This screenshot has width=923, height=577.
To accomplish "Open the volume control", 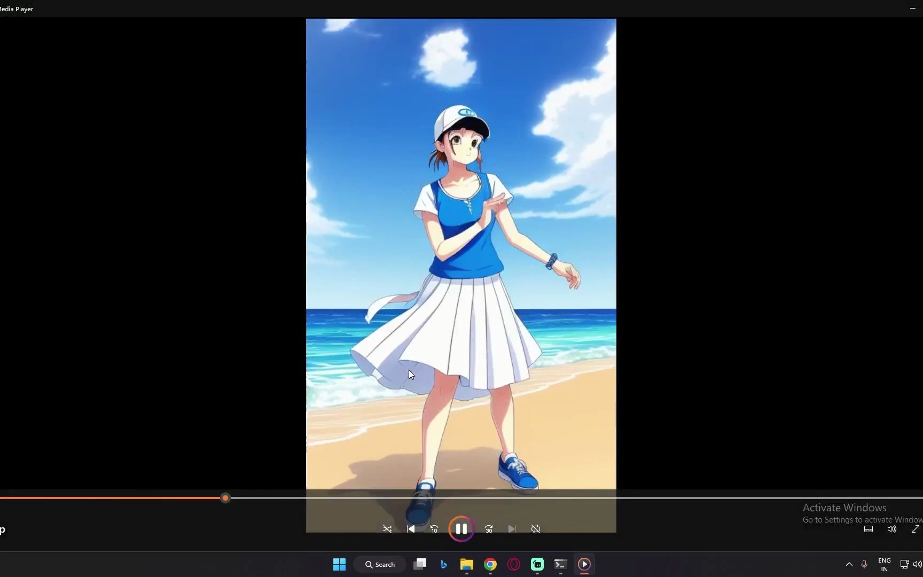I will click(x=891, y=529).
